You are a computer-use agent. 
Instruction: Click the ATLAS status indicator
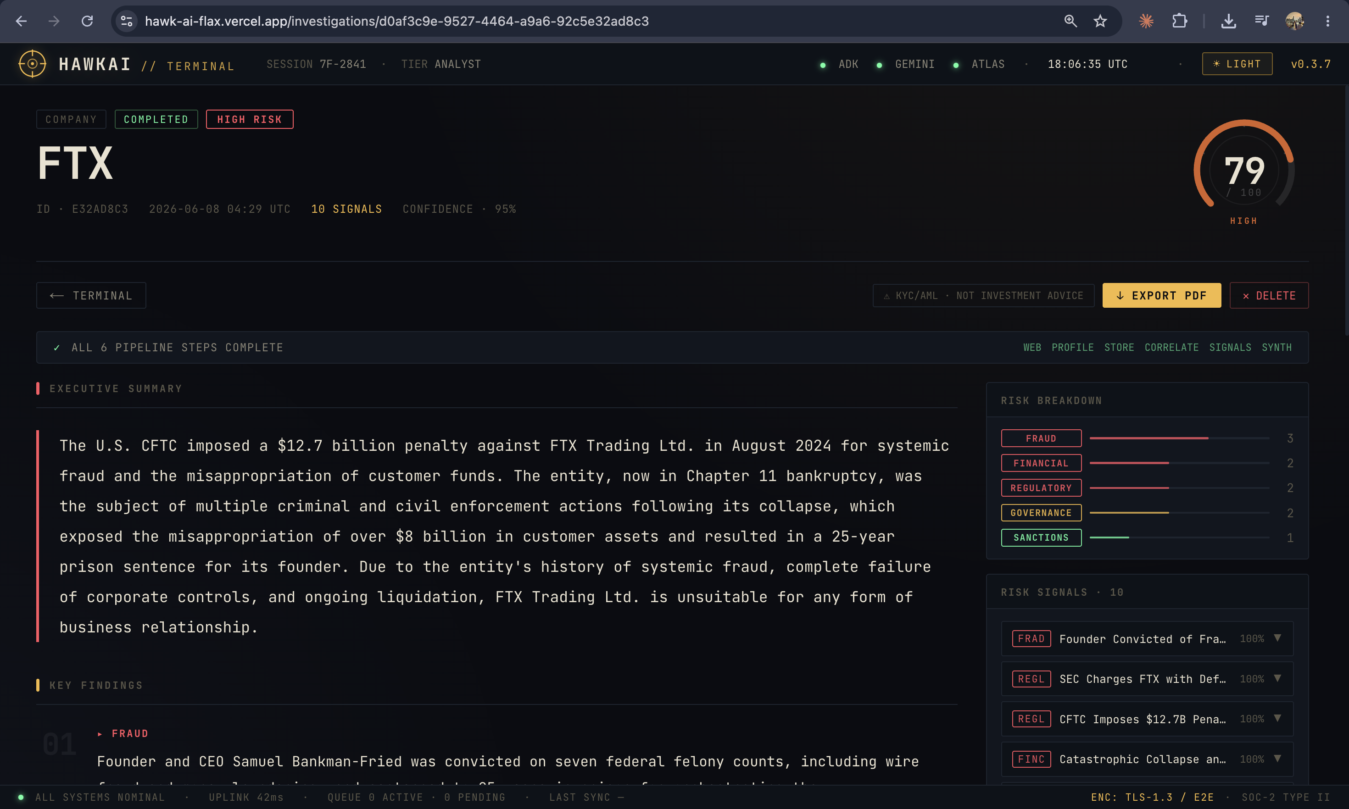click(979, 64)
